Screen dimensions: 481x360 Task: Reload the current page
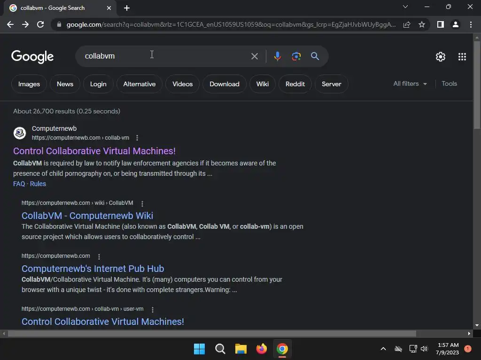tap(40, 24)
